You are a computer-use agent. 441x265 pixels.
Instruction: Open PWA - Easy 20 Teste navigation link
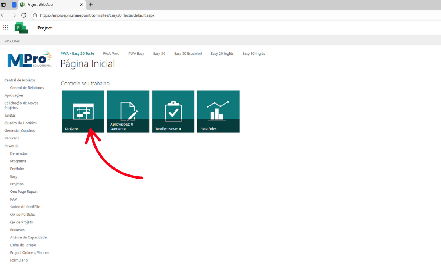[x=77, y=54]
